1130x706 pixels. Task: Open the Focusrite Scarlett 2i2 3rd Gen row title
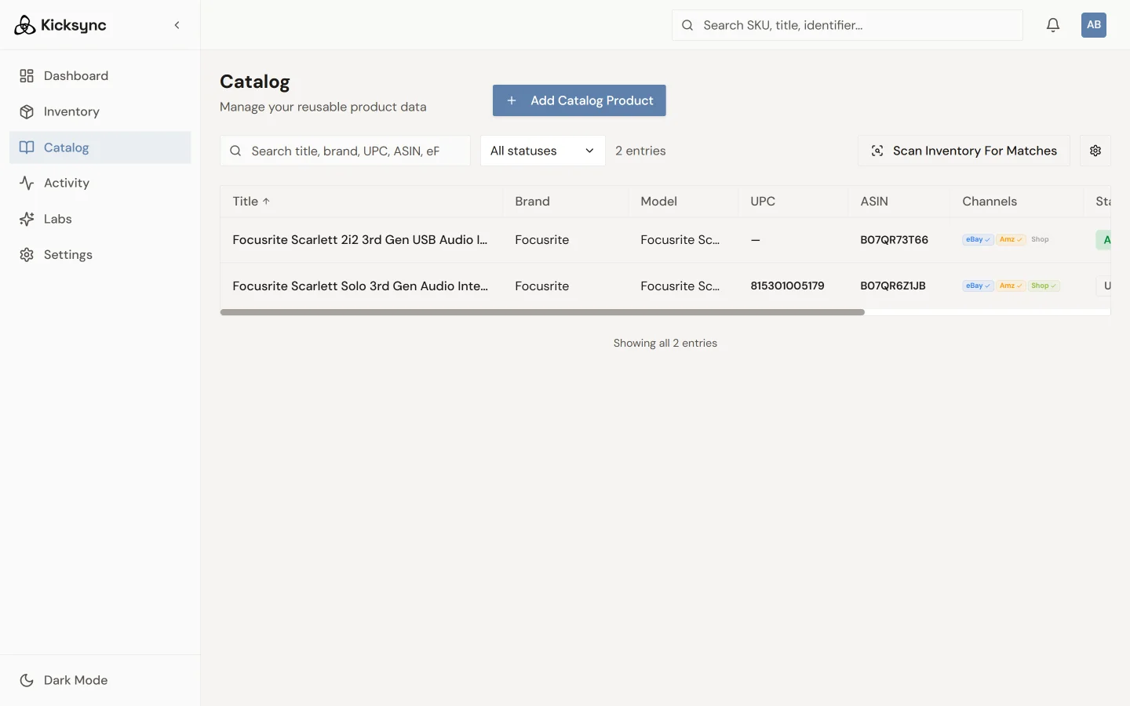(360, 240)
